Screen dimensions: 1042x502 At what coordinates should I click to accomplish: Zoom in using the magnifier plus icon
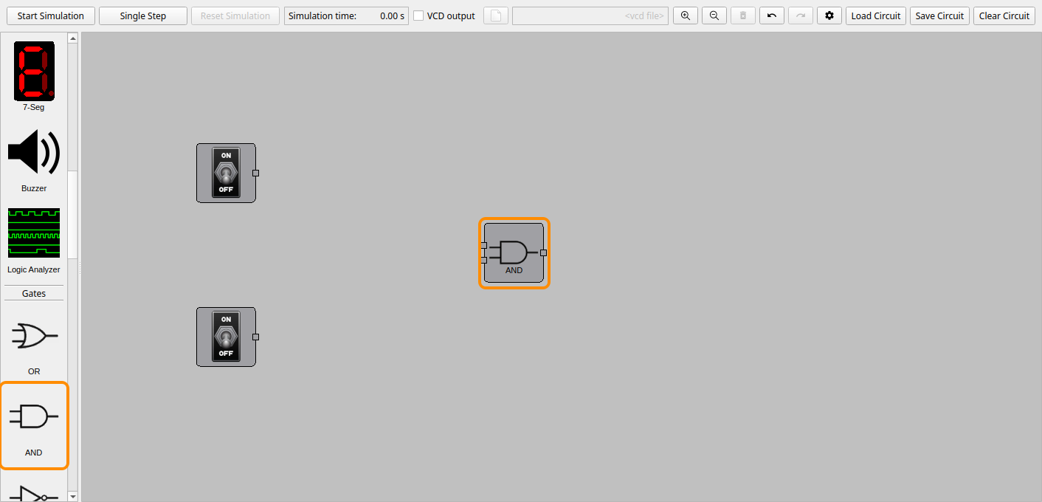[x=686, y=16]
